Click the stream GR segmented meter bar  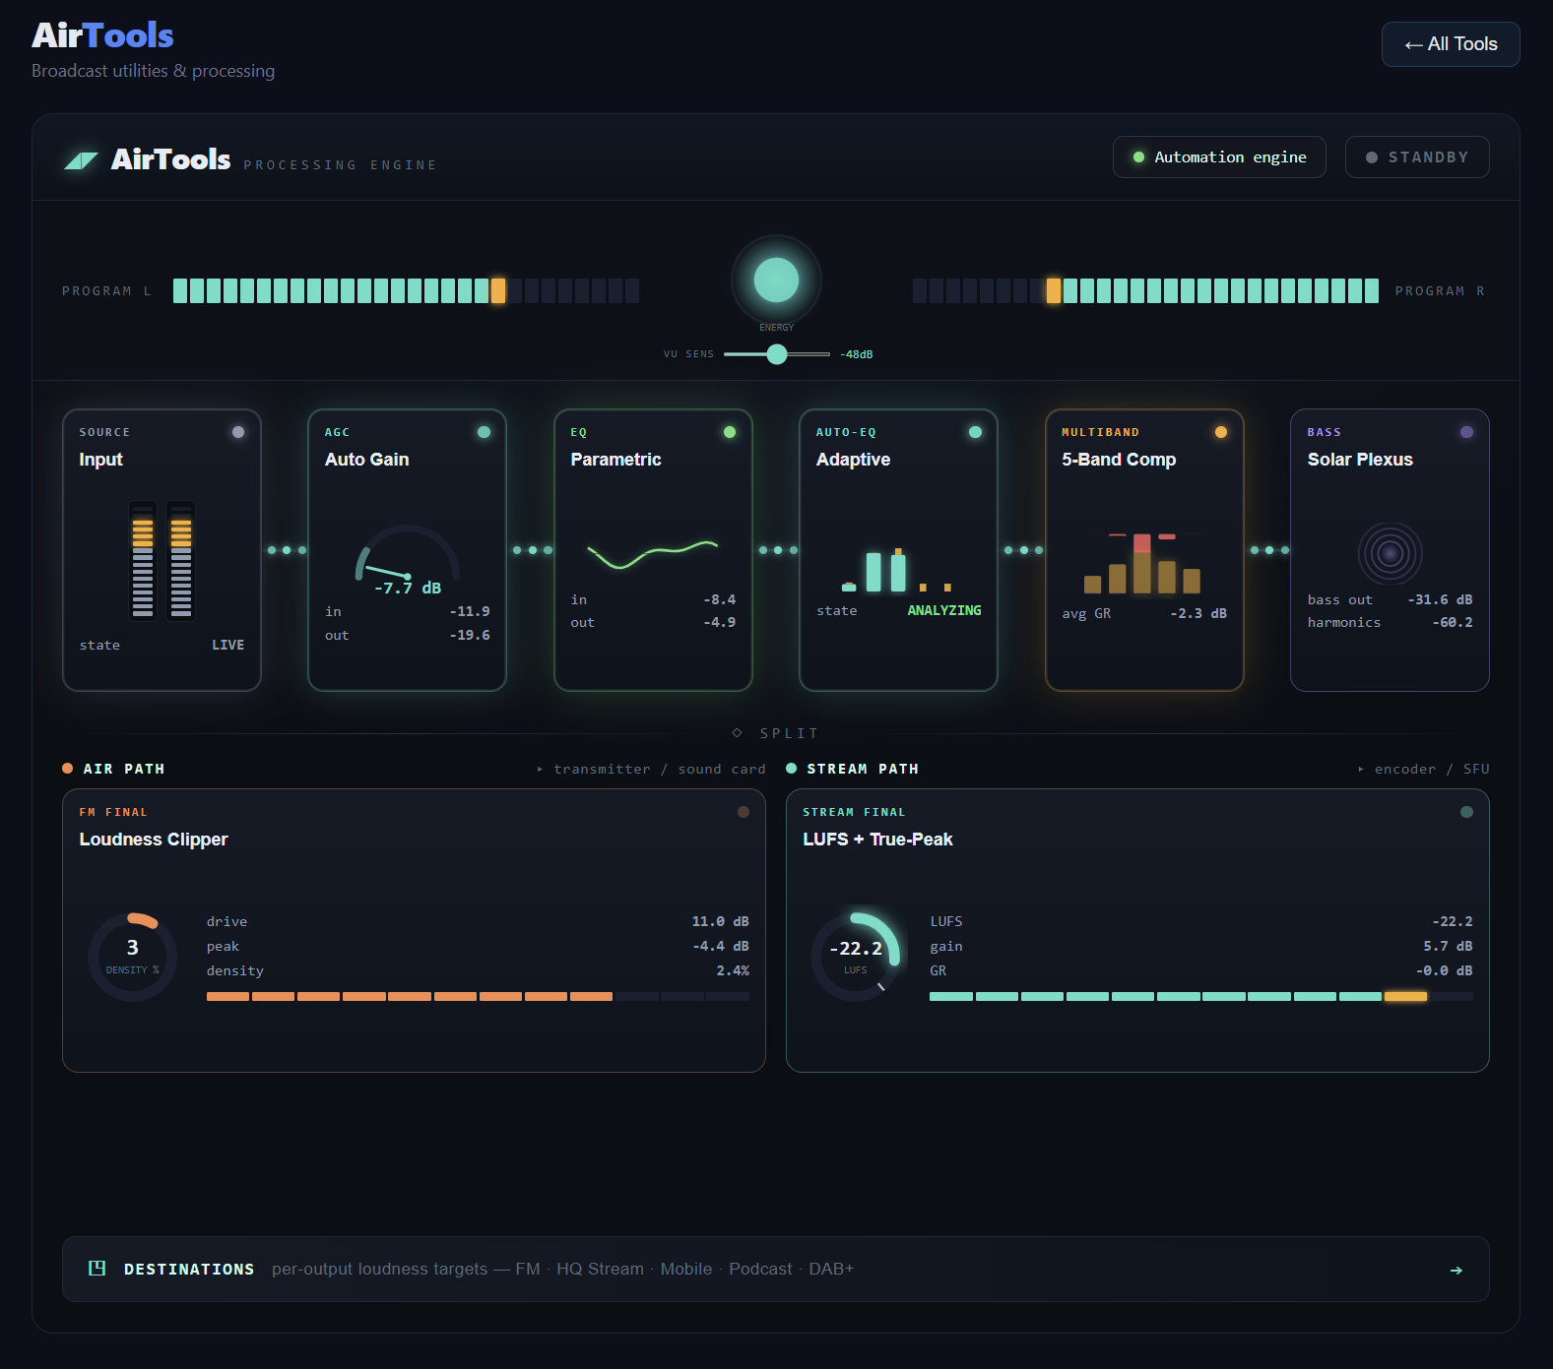point(1201,997)
